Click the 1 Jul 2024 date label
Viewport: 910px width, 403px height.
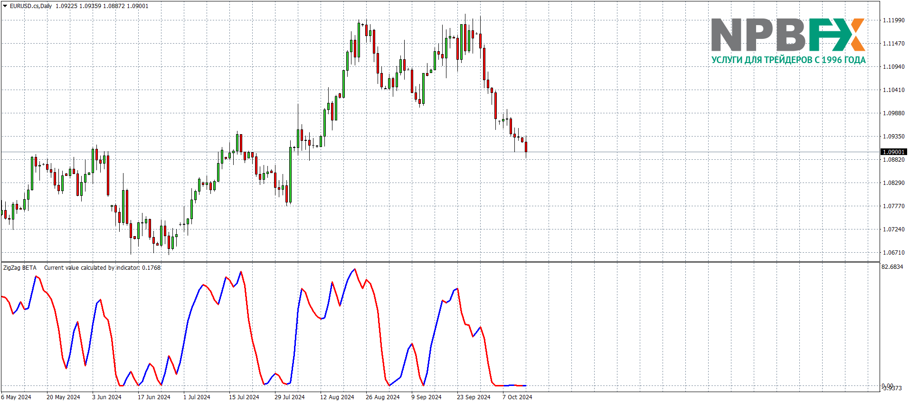click(197, 397)
